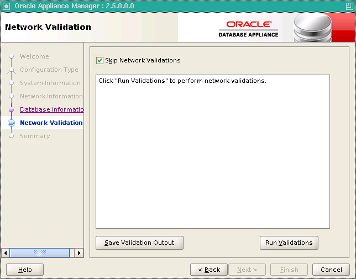Viewport: 356px width, 279px height.
Task: Click the Network Validation step bullet icon
Action: tap(11, 123)
